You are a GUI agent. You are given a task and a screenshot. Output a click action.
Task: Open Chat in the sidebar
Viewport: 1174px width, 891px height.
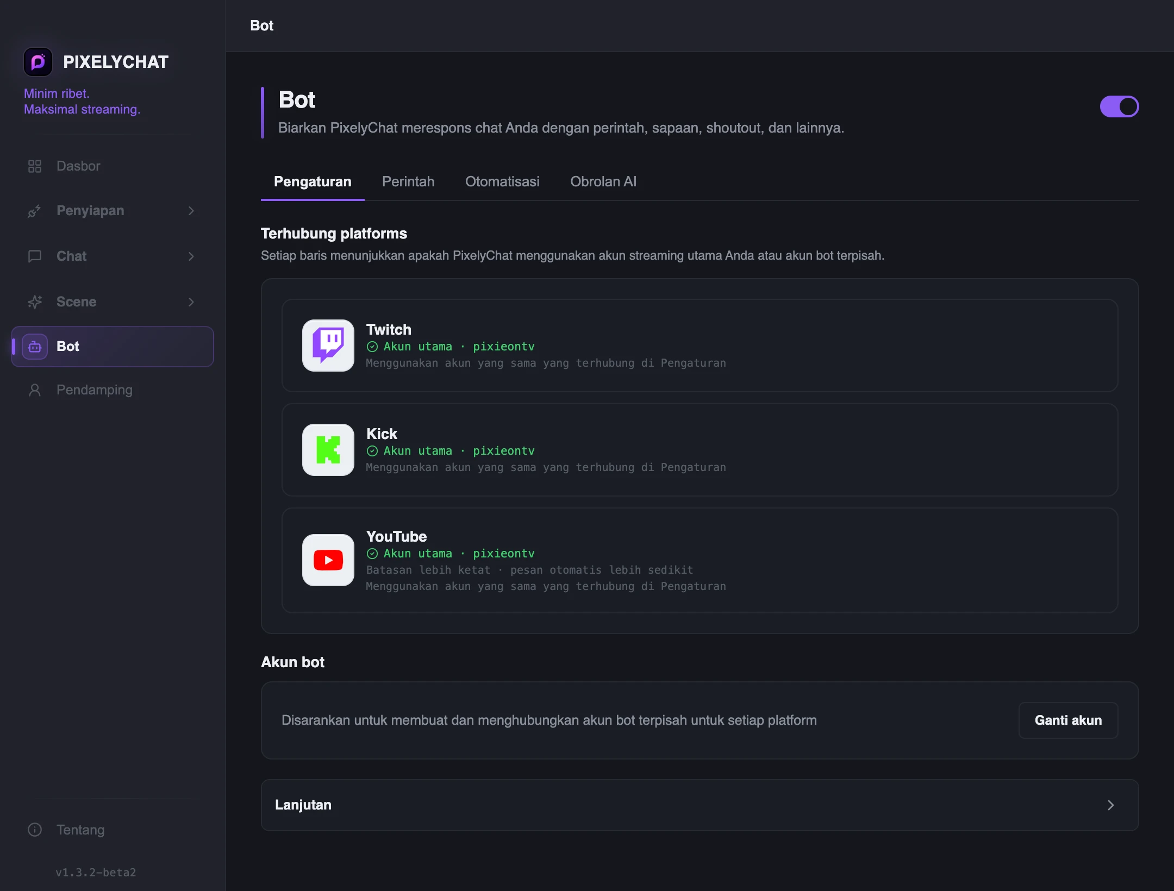pos(113,256)
